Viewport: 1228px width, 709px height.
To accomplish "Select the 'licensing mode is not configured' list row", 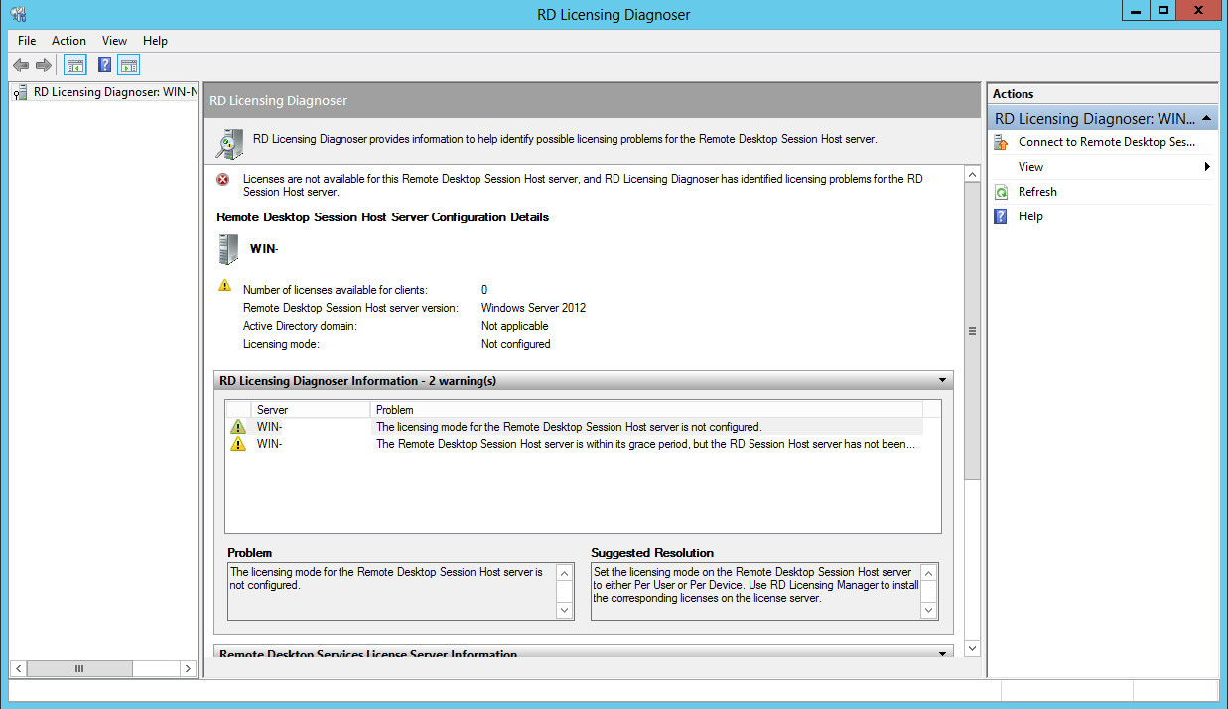I will [x=575, y=427].
